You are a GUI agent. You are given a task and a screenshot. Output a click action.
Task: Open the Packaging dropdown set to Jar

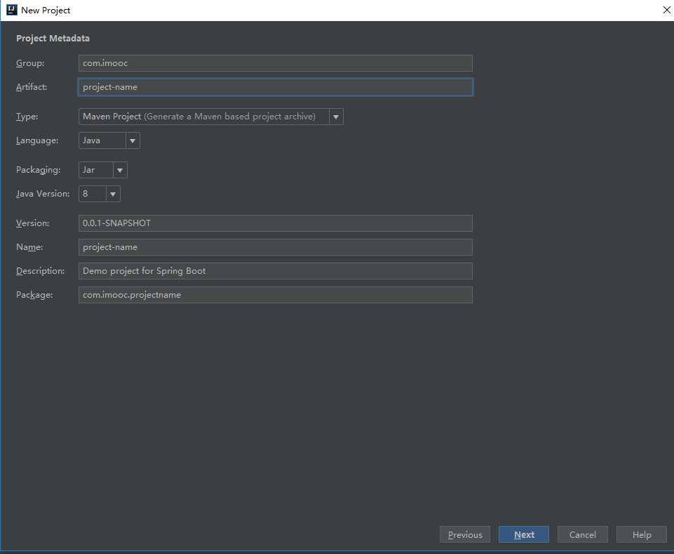coord(103,170)
